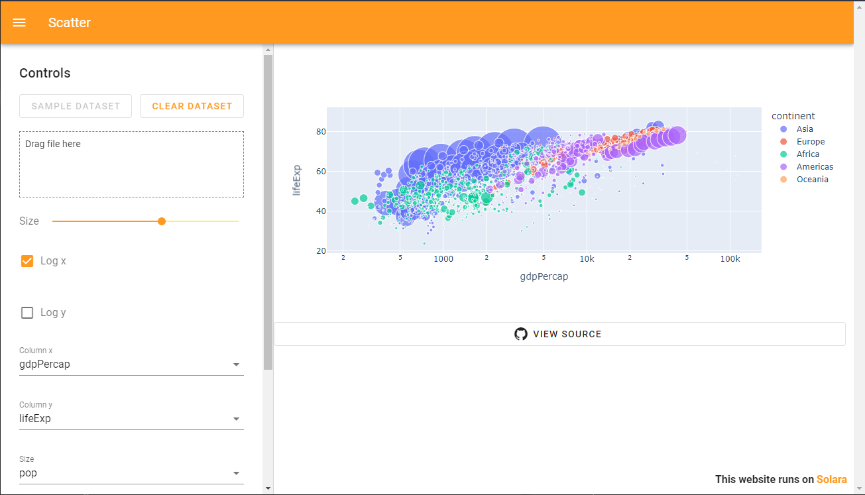Open the hamburger navigation menu
The height and width of the screenshot is (495, 865).
(x=19, y=23)
